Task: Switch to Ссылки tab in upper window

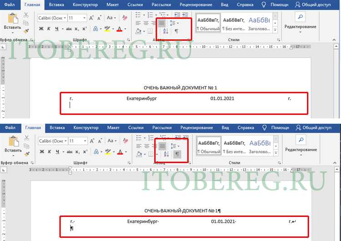Action: coord(135,5)
